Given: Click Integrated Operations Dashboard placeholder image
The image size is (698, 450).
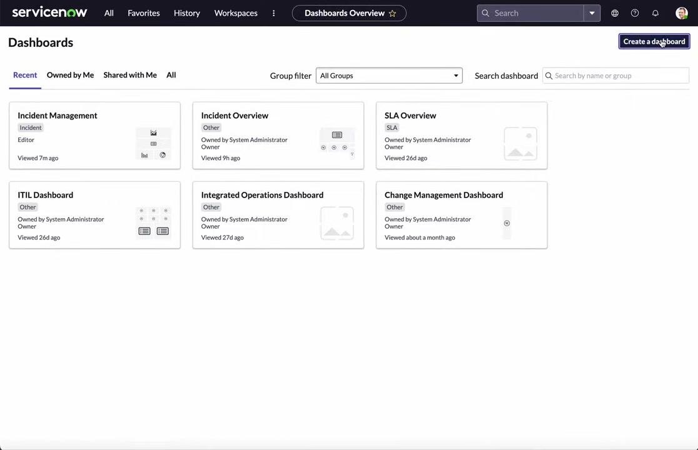Looking at the screenshot, I should (x=337, y=223).
